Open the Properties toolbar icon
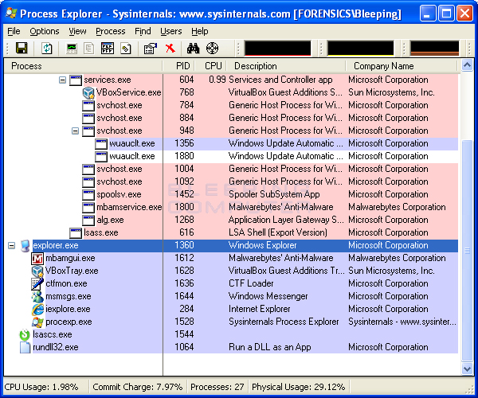The image size is (478, 398). pos(151,48)
